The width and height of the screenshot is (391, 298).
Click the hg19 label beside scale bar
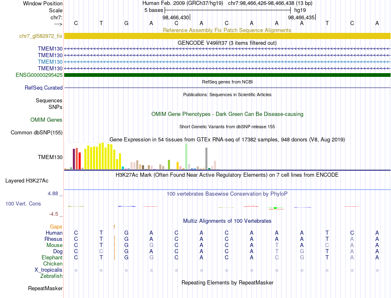click(x=300, y=10)
